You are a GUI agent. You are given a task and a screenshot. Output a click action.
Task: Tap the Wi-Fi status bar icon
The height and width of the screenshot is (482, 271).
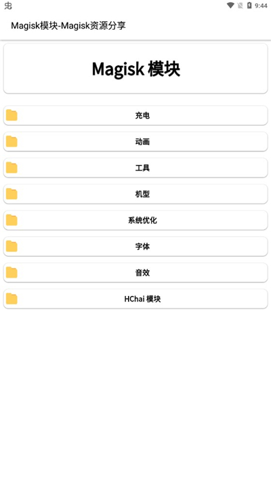coord(230,5)
